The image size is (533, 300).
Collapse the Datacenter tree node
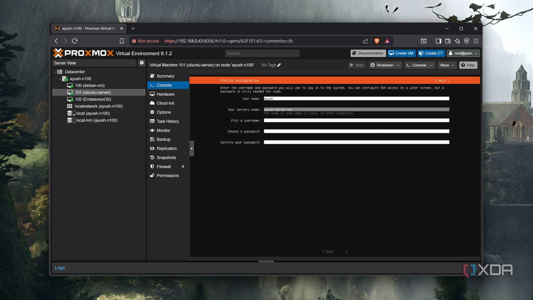[55, 71]
